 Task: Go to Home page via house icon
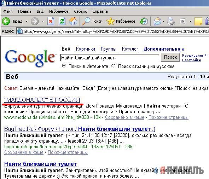pyautogui.click(x=73, y=21)
